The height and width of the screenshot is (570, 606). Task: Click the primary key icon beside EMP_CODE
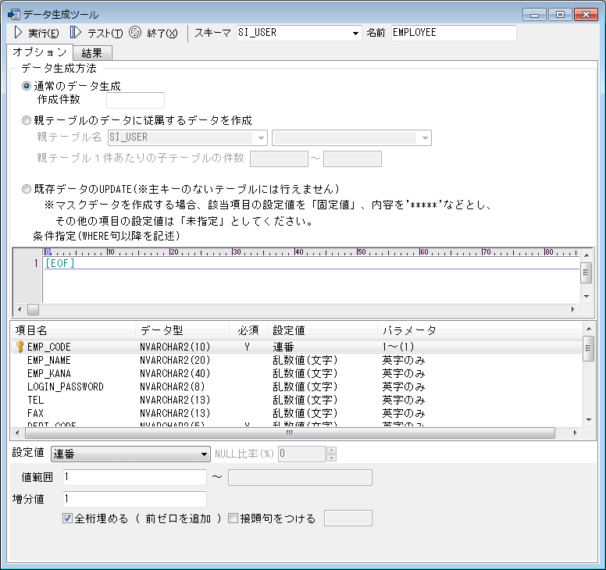pyautogui.click(x=20, y=346)
